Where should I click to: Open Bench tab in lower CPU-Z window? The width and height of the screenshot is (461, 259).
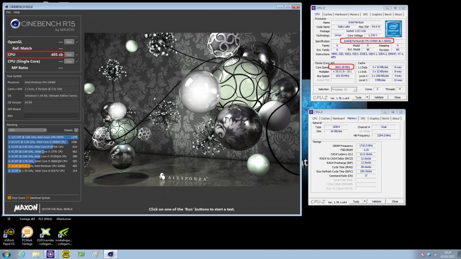click(386, 119)
